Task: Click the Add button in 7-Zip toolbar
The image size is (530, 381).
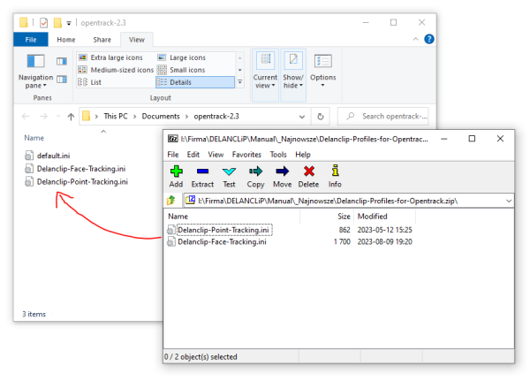Action: 176,177
